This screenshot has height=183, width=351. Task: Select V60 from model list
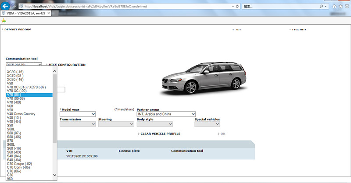click(29, 106)
